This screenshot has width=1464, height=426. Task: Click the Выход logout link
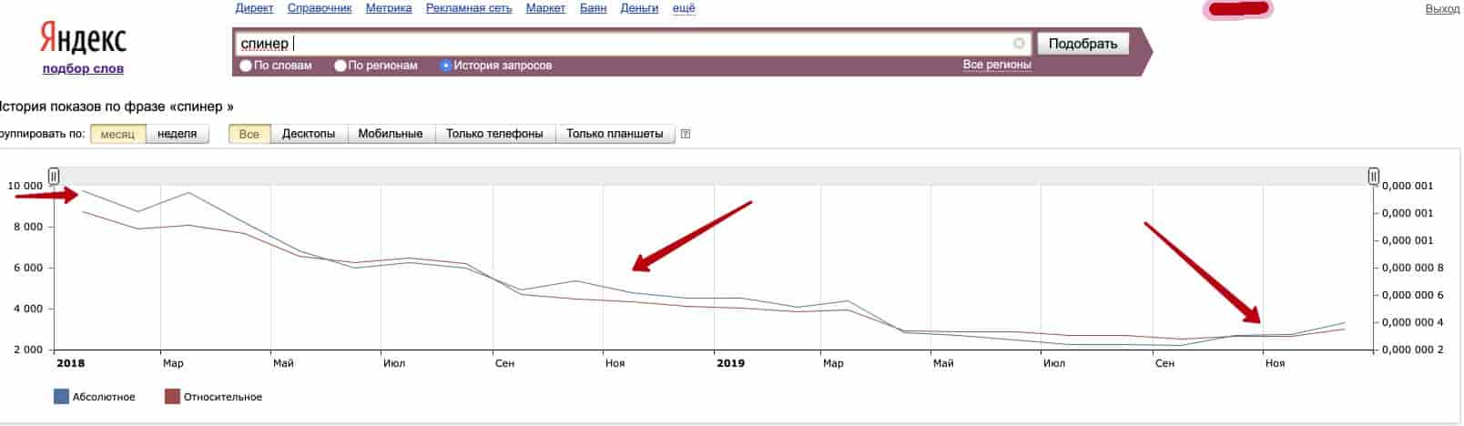tap(1442, 8)
